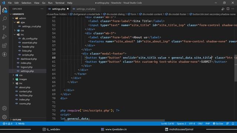This screenshot has width=237, height=133.
Task: Split the editor with split icon
Action: (x=228, y=9)
